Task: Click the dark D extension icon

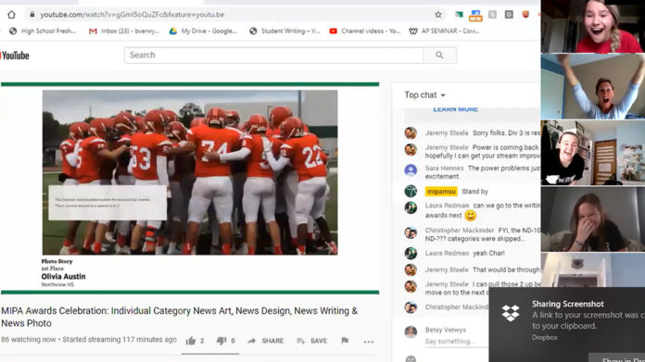Action: tap(509, 15)
